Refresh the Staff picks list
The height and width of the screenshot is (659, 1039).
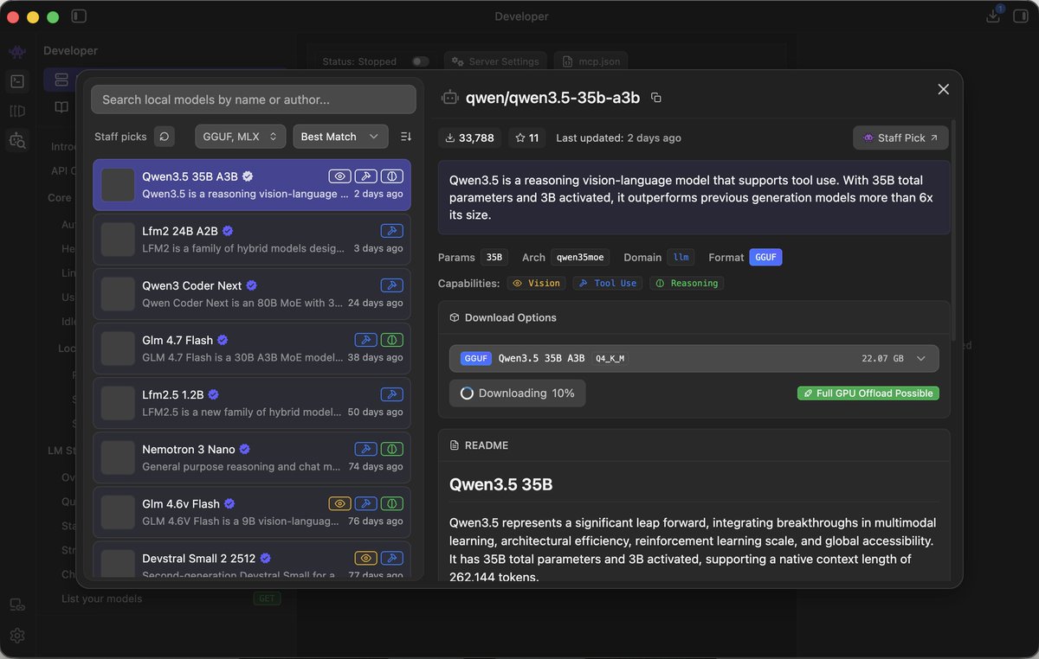coord(165,137)
